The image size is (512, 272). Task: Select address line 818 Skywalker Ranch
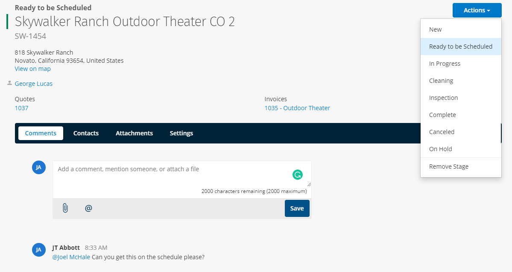click(x=44, y=53)
